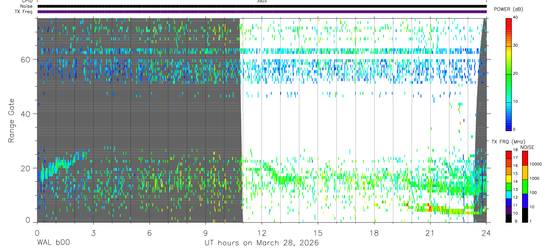Click the '6' hour tick on the UT axis
Screen dimensions: 547x252
tap(149, 232)
